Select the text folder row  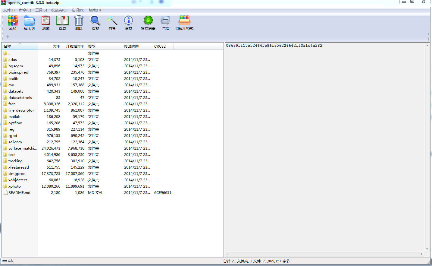click(x=88, y=154)
